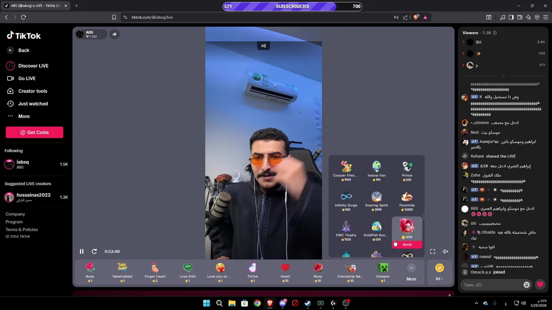Image resolution: width=552 pixels, height=310 pixels.
Task: Open suggested creator hussainas2022
Action: coord(36,197)
